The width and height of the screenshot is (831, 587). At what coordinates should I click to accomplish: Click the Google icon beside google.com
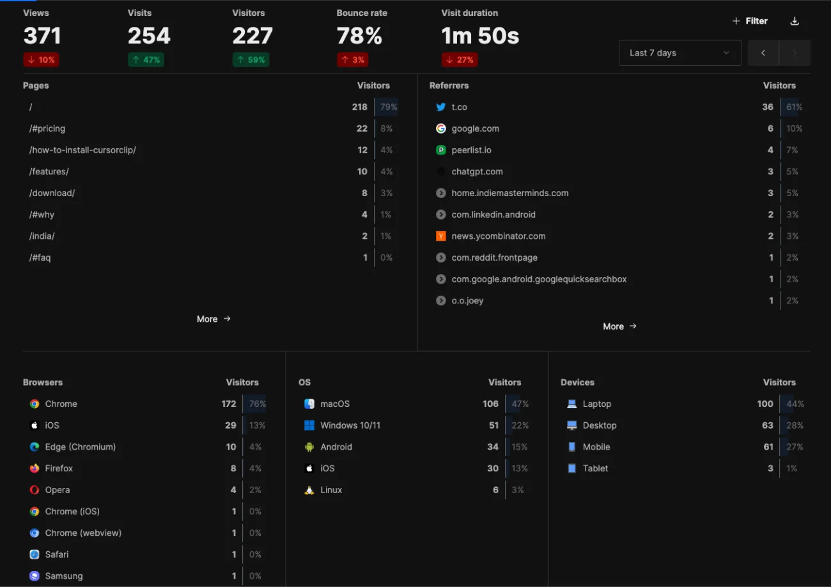pyautogui.click(x=440, y=128)
